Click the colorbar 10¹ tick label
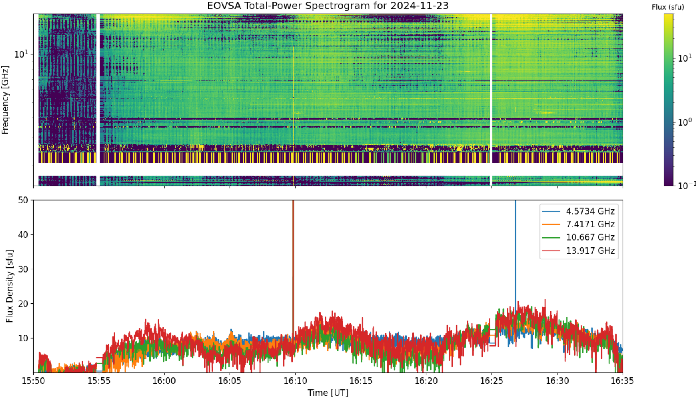The width and height of the screenshot is (696, 397). pyautogui.click(x=685, y=58)
